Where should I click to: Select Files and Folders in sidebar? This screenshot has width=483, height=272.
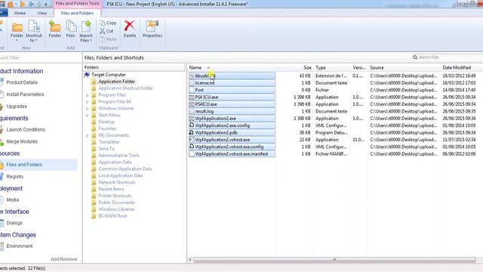38,165
